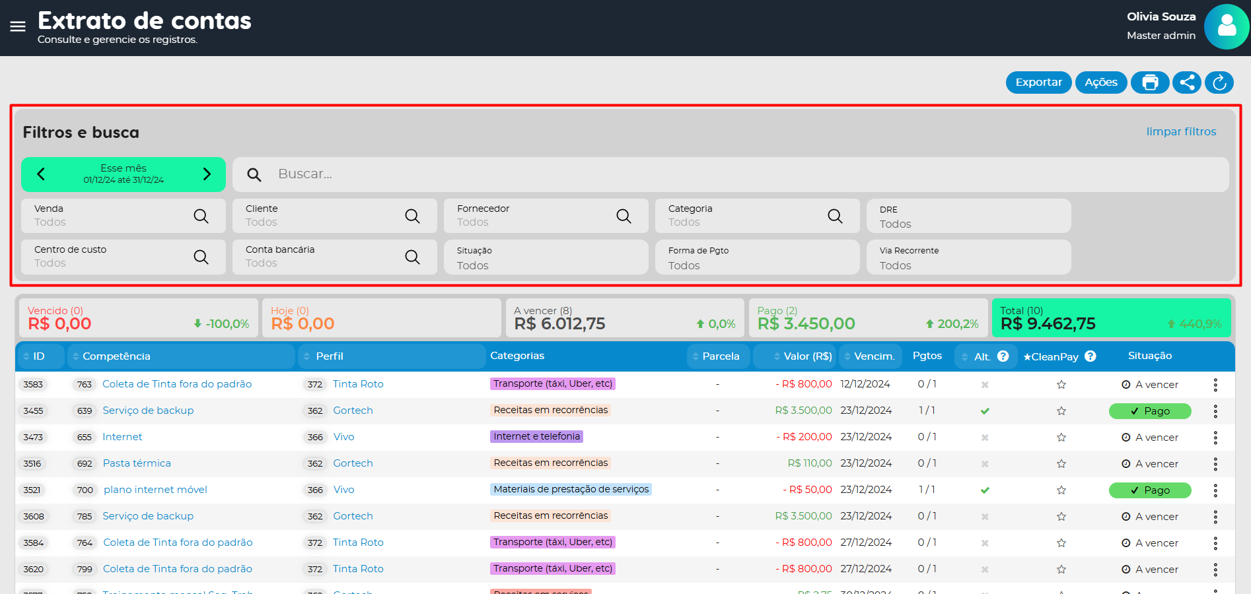This screenshot has height=594, width=1251.
Task: Open the Ações dropdown button
Action: (1101, 82)
